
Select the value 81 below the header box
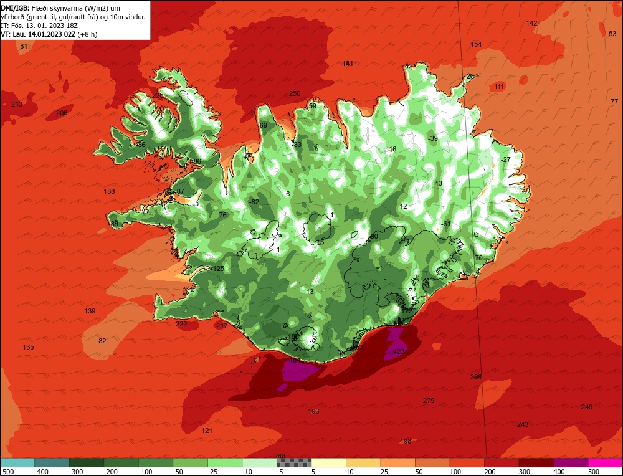click(24, 46)
